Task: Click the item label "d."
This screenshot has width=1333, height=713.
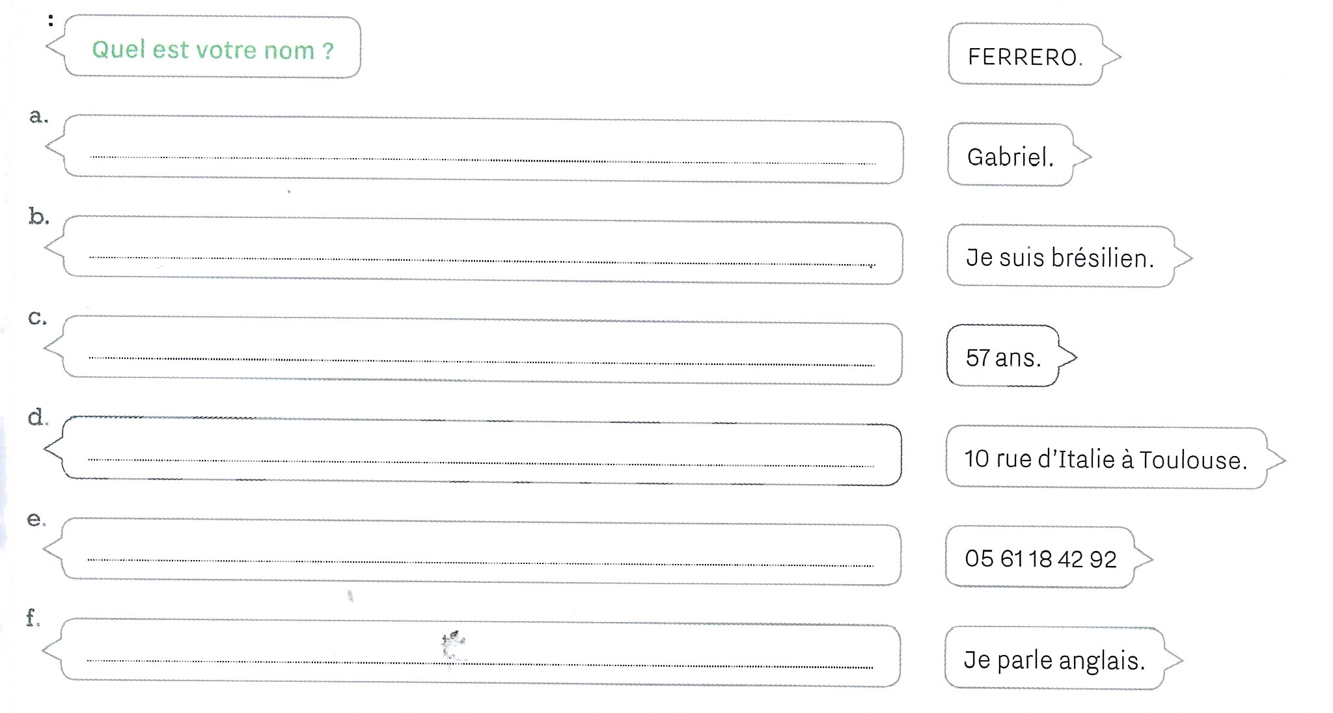Action: point(37,417)
